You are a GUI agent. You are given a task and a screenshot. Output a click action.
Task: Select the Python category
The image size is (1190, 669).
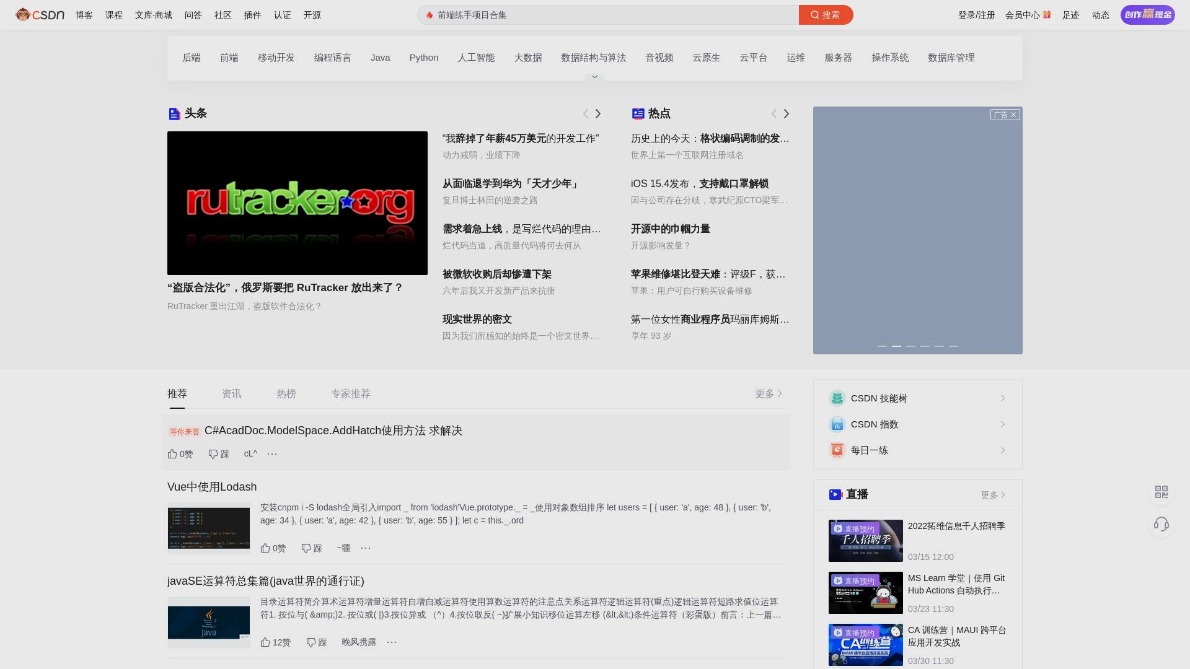click(424, 58)
